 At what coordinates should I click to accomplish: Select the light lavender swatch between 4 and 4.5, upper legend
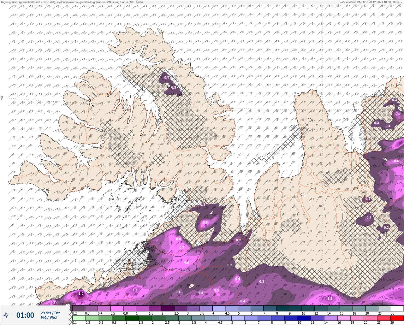[219, 308]
